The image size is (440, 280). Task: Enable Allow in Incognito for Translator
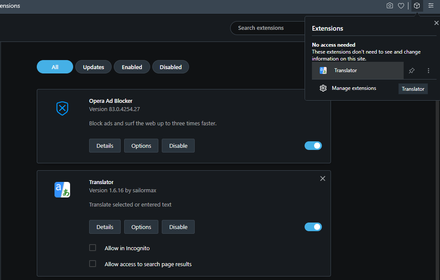[93, 248]
